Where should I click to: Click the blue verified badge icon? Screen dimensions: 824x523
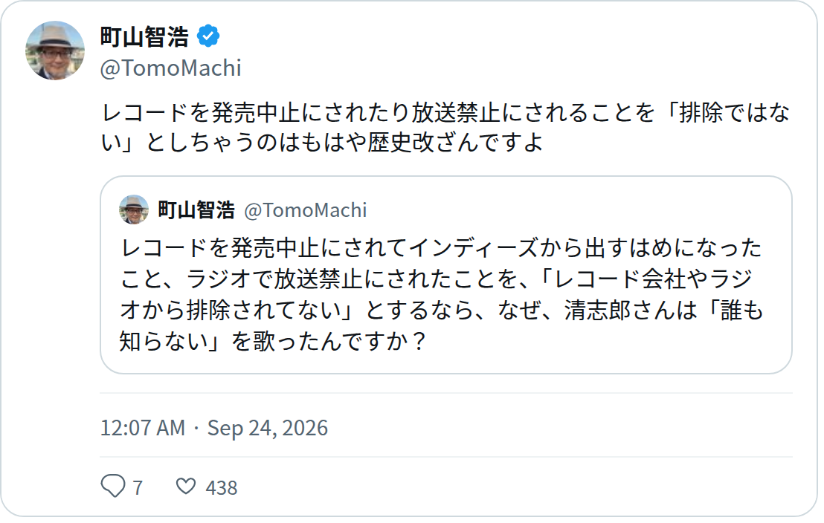pos(208,36)
